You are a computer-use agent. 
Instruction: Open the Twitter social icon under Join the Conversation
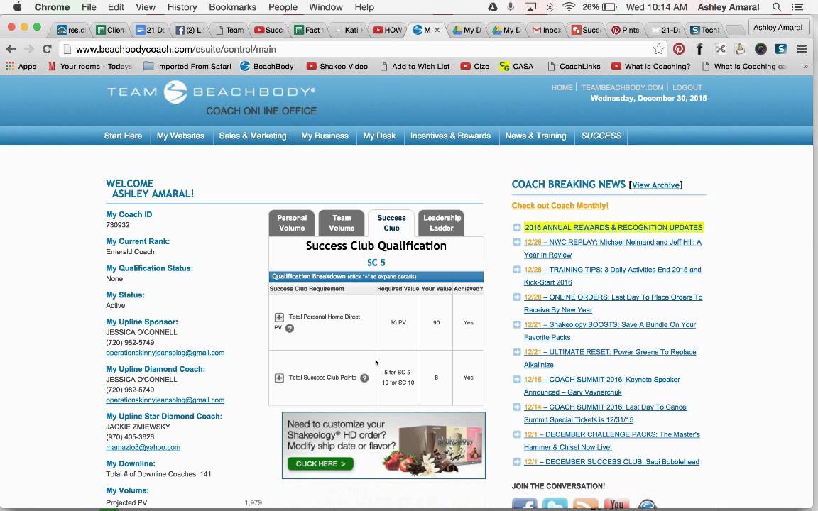pyautogui.click(x=555, y=504)
